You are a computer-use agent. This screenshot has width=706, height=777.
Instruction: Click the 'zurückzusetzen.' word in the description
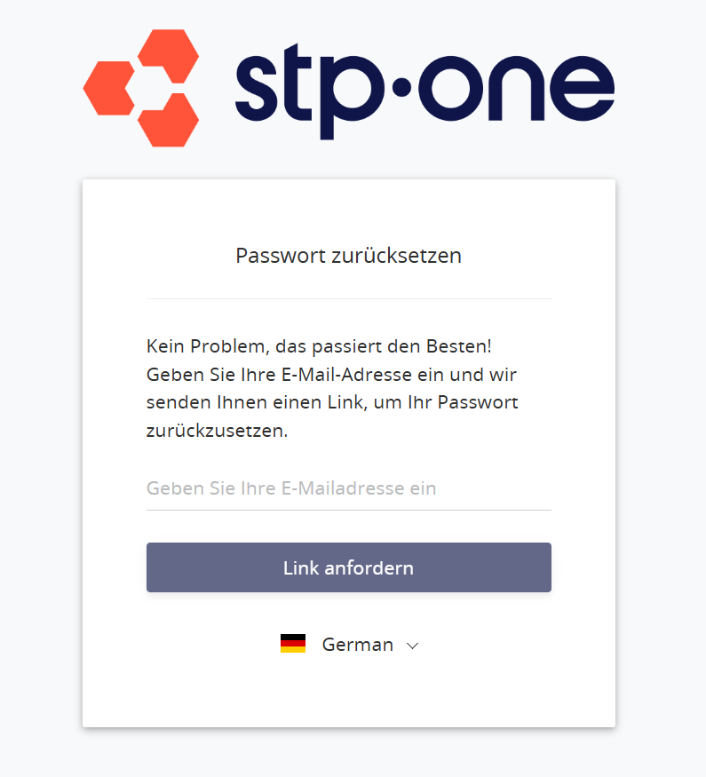tap(217, 430)
